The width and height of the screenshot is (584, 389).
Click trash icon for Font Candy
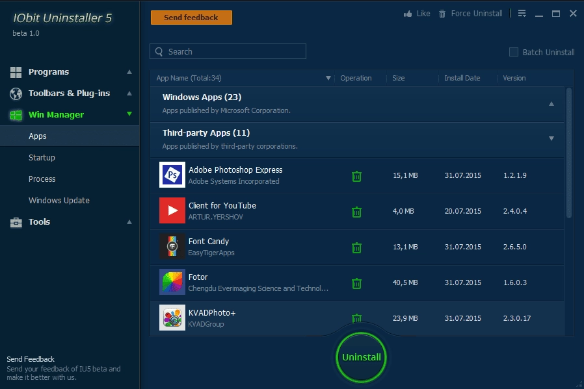tap(356, 247)
